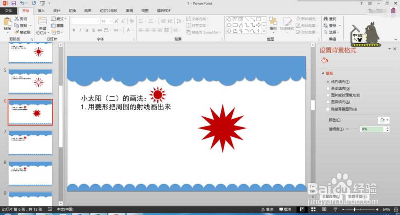Viewport: 400px width, 215px height.
Task: Select Solid fill (纯色填充) radio button
Action: [328, 82]
